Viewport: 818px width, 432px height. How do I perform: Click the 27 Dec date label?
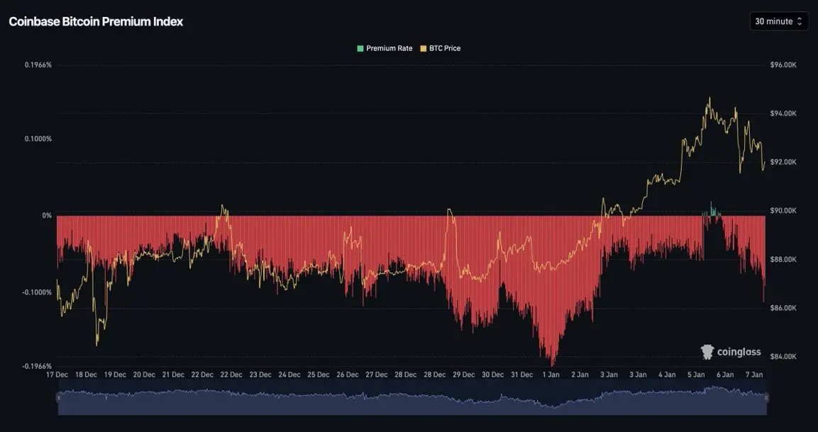tap(377, 375)
